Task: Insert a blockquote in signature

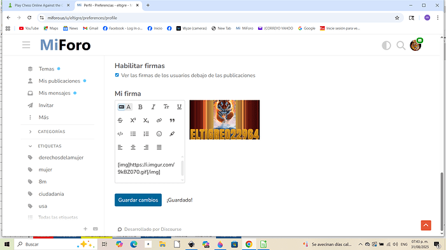Action: coord(172,120)
